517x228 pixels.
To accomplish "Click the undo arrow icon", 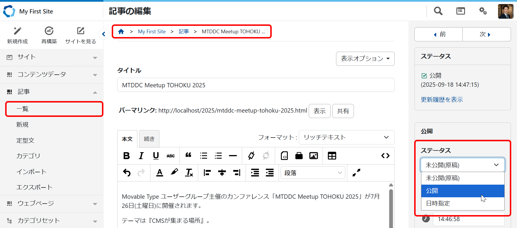I will tap(127, 173).
